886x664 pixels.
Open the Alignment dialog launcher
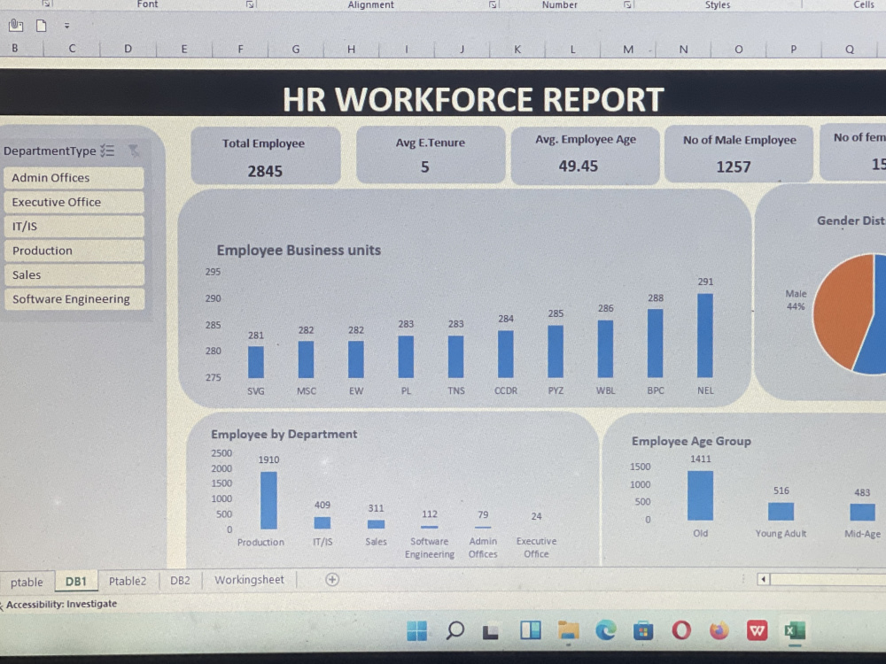click(493, 4)
